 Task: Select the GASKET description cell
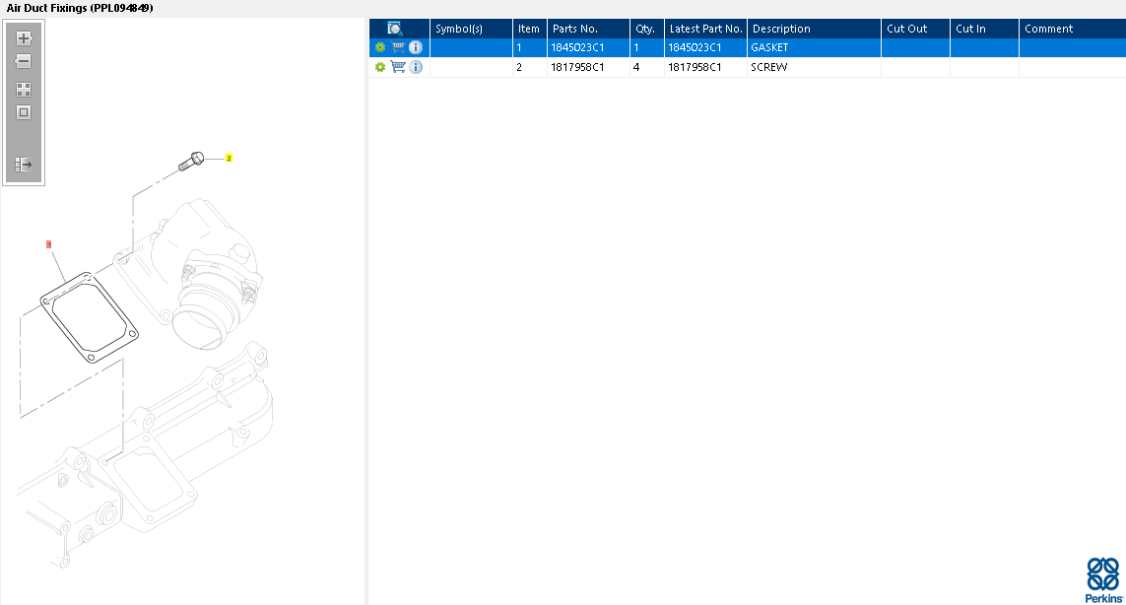[815, 47]
